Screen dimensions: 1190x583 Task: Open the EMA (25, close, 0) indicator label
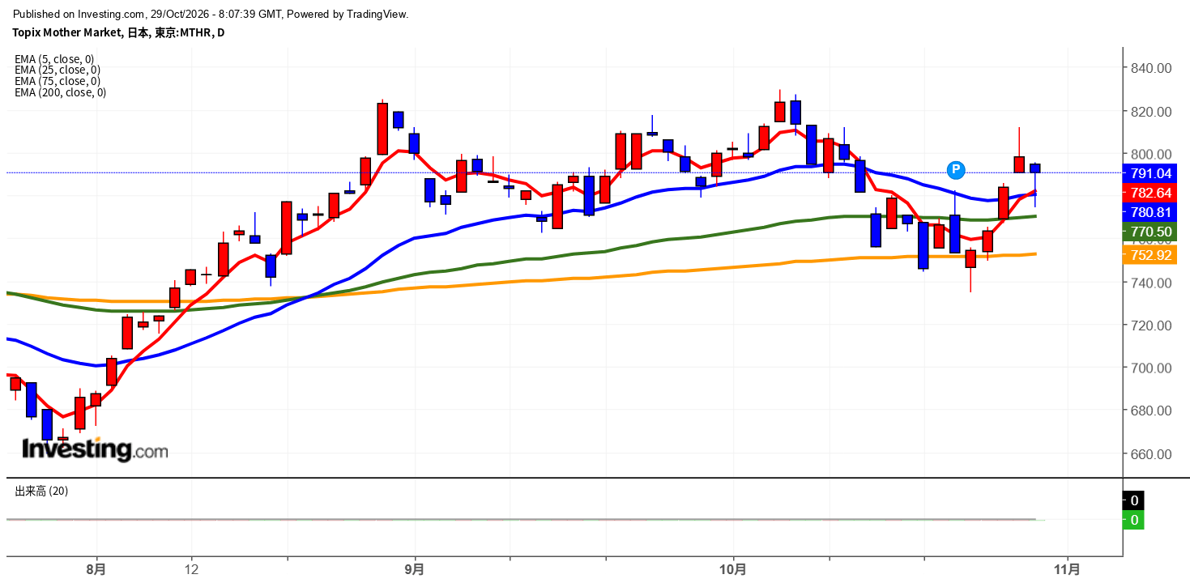pos(58,70)
